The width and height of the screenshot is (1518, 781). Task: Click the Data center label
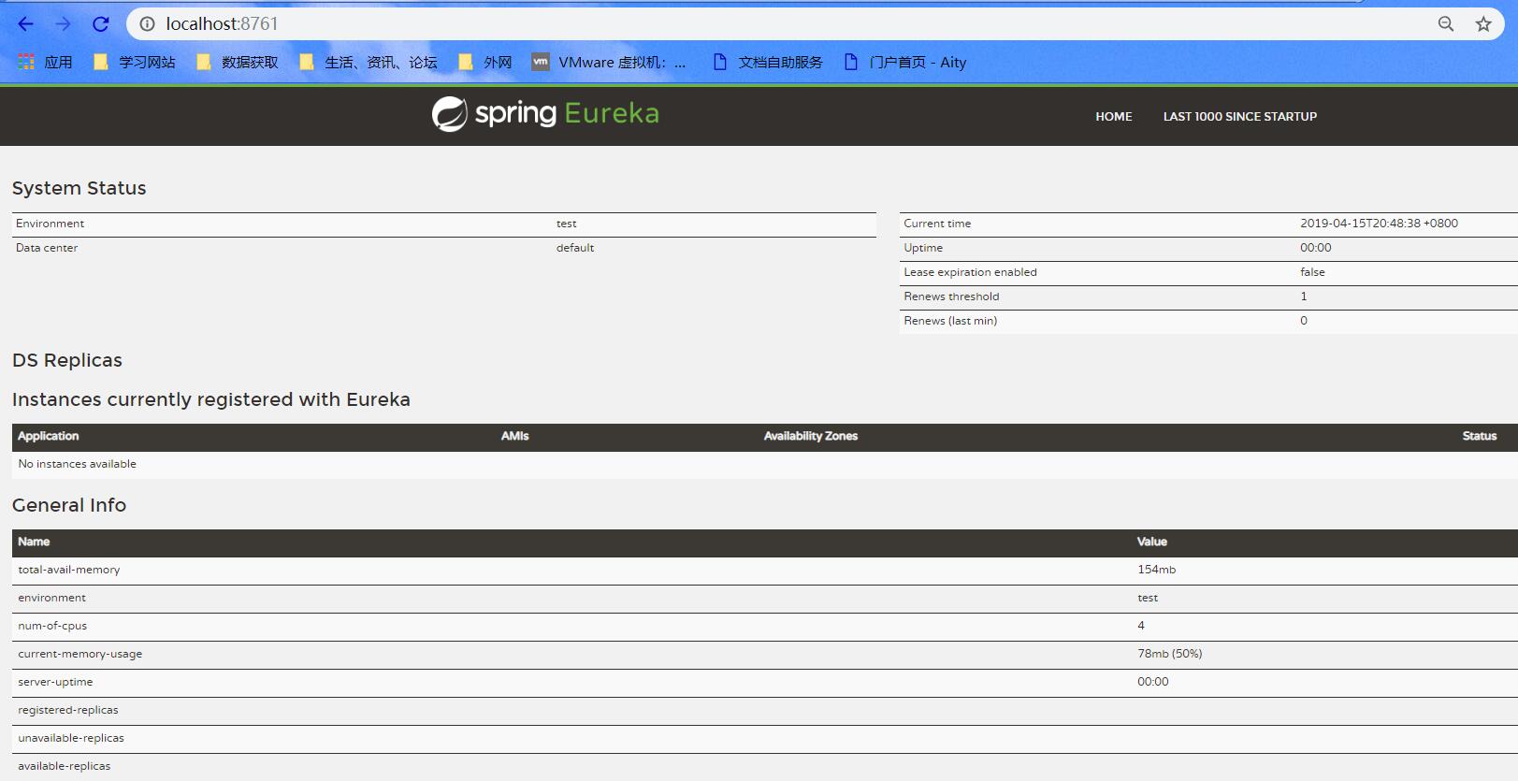pos(47,248)
